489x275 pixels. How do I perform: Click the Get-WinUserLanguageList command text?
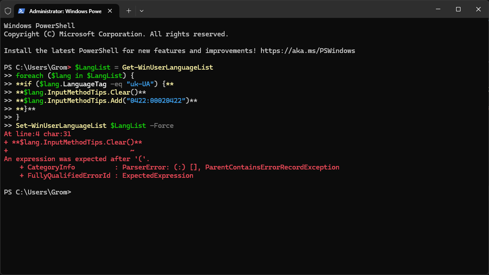click(x=168, y=67)
